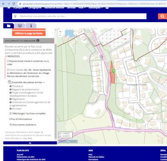Screen dimensions: 167x161
Task: Click the circled symbol on the pink road
Action: click(101, 57)
